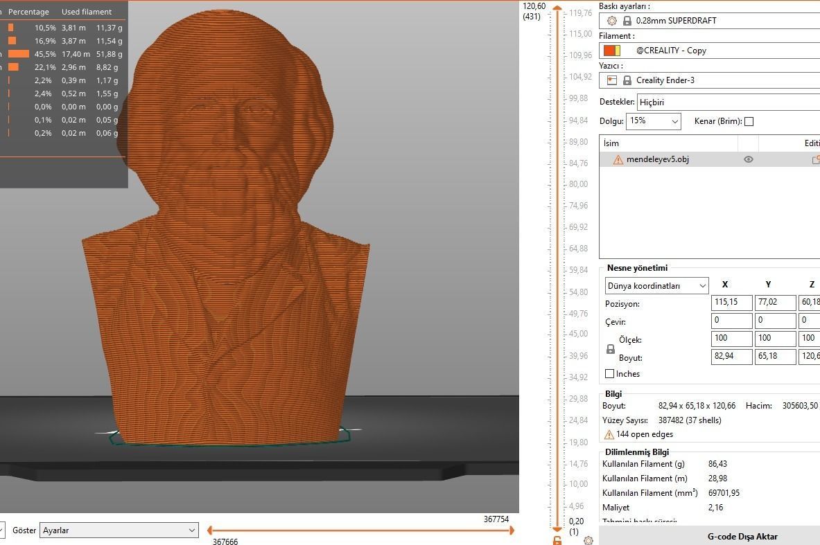Image resolution: width=820 pixels, height=545 pixels.
Task: Check the Inches checkbox
Action: click(x=609, y=374)
